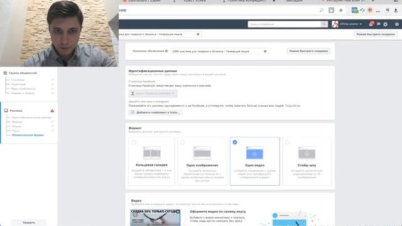Click the СКИДКА 50% video thumbnail
The image size is (402, 226).
click(x=155, y=218)
